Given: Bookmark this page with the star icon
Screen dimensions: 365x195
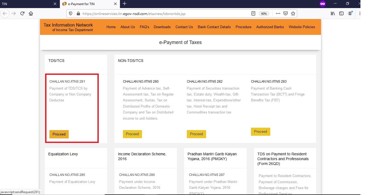Looking at the screenshot, I should click(x=293, y=13).
